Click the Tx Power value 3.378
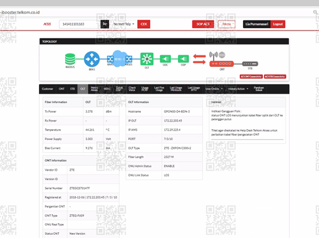The width and height of the screenshot is (319, 238). [89, 111]
